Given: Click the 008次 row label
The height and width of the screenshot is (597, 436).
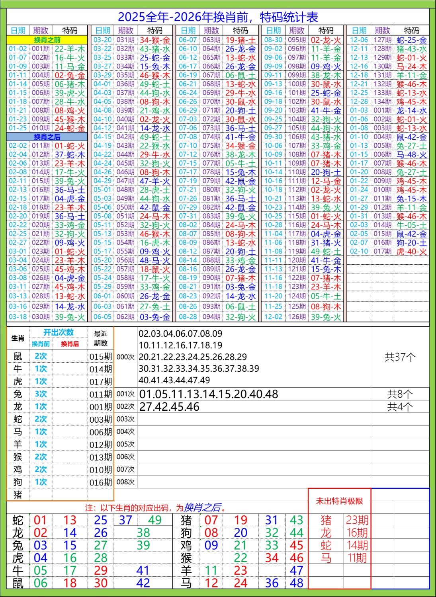Looking at the screenshot, I should (125, 482).
